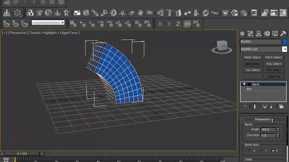Click the circle of dots icon
The width and height of the screenshot is (289, 162).
18,13
